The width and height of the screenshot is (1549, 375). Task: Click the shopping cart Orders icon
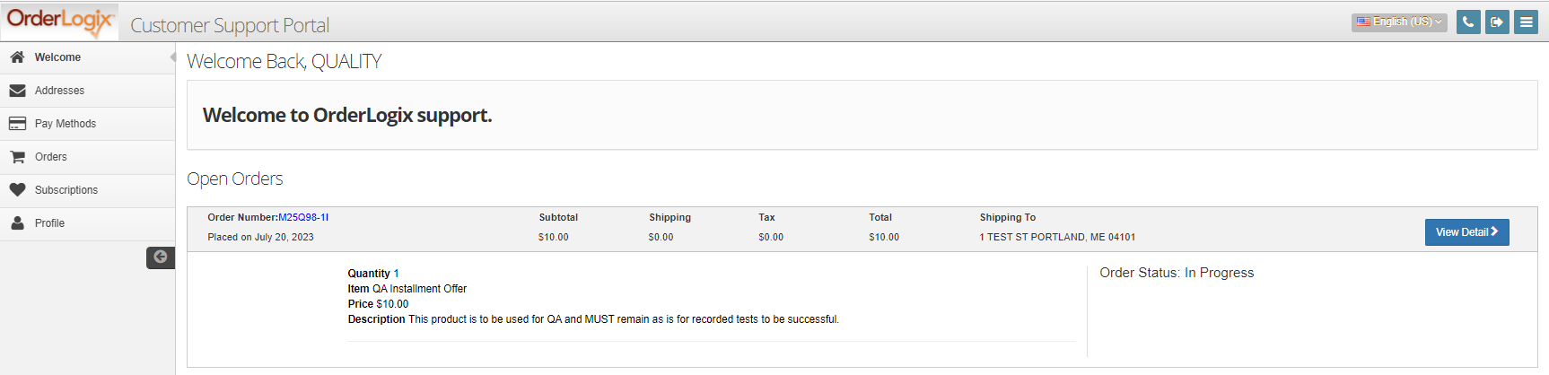pos(17,157)
